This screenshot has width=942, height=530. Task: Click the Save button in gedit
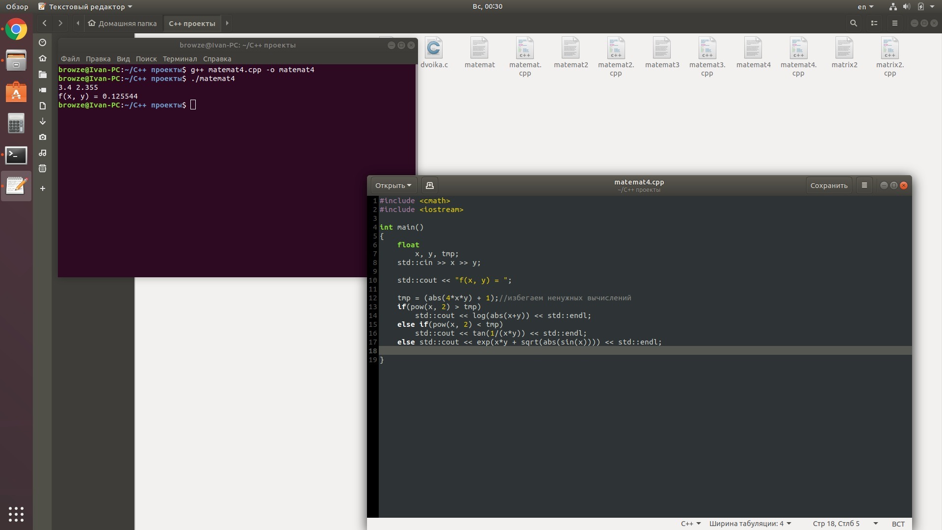click(x=829, y=185)
